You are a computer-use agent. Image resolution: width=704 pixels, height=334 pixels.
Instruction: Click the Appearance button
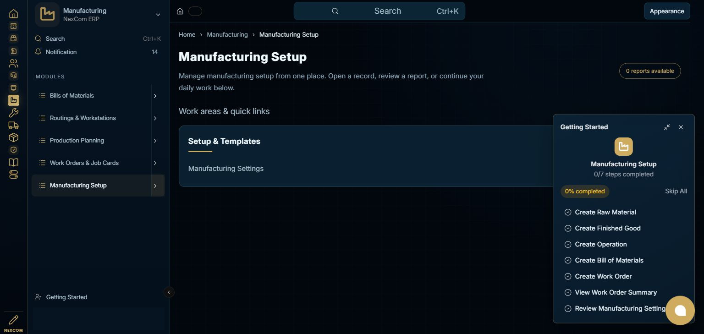pos(667,11)
